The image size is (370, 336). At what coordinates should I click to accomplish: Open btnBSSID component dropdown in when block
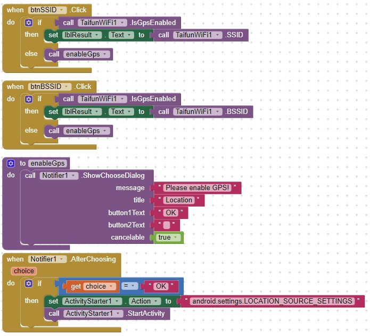[67, 87]
